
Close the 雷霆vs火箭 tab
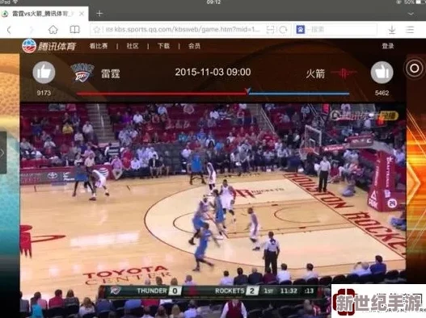(81, 14)
